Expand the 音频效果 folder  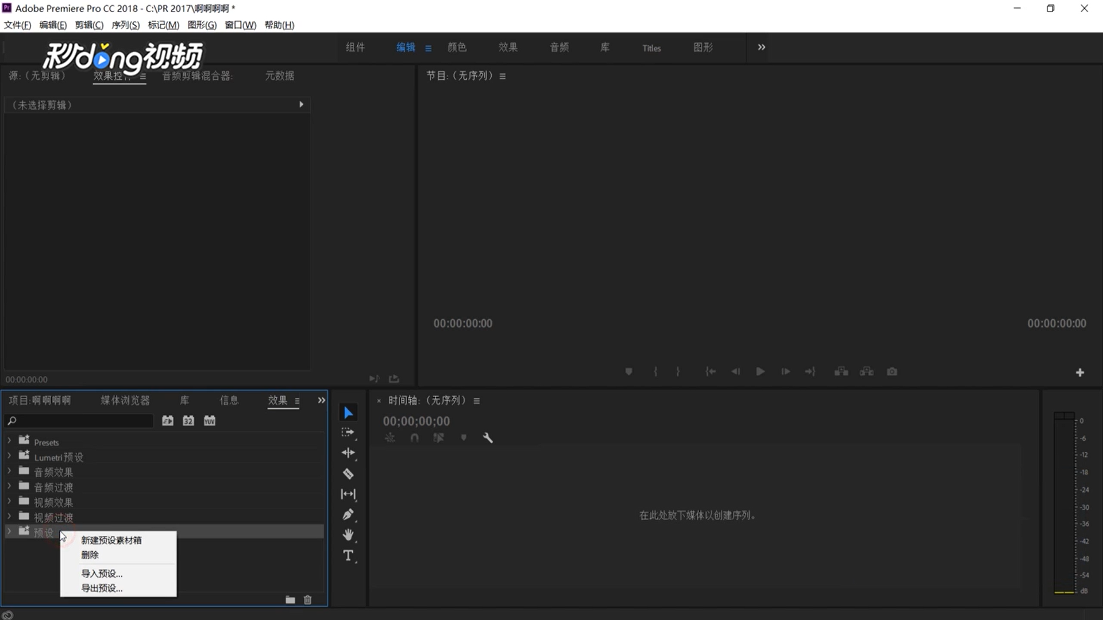click(9, 471)
